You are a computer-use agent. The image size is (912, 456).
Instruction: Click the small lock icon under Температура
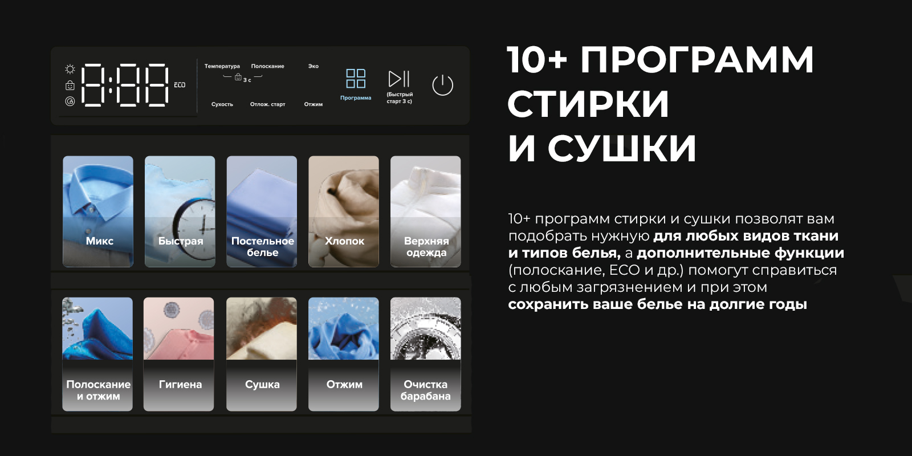[238, 78]
